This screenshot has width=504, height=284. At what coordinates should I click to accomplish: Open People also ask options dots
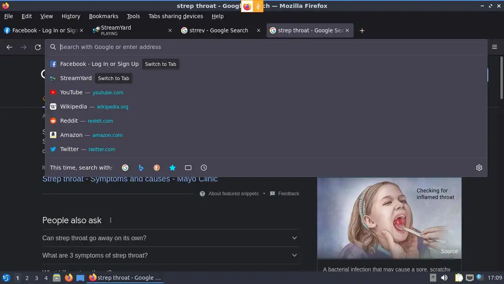(111, 220)
